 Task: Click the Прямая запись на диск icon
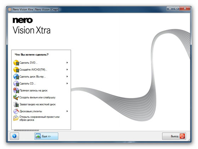[x=16, y=91]
